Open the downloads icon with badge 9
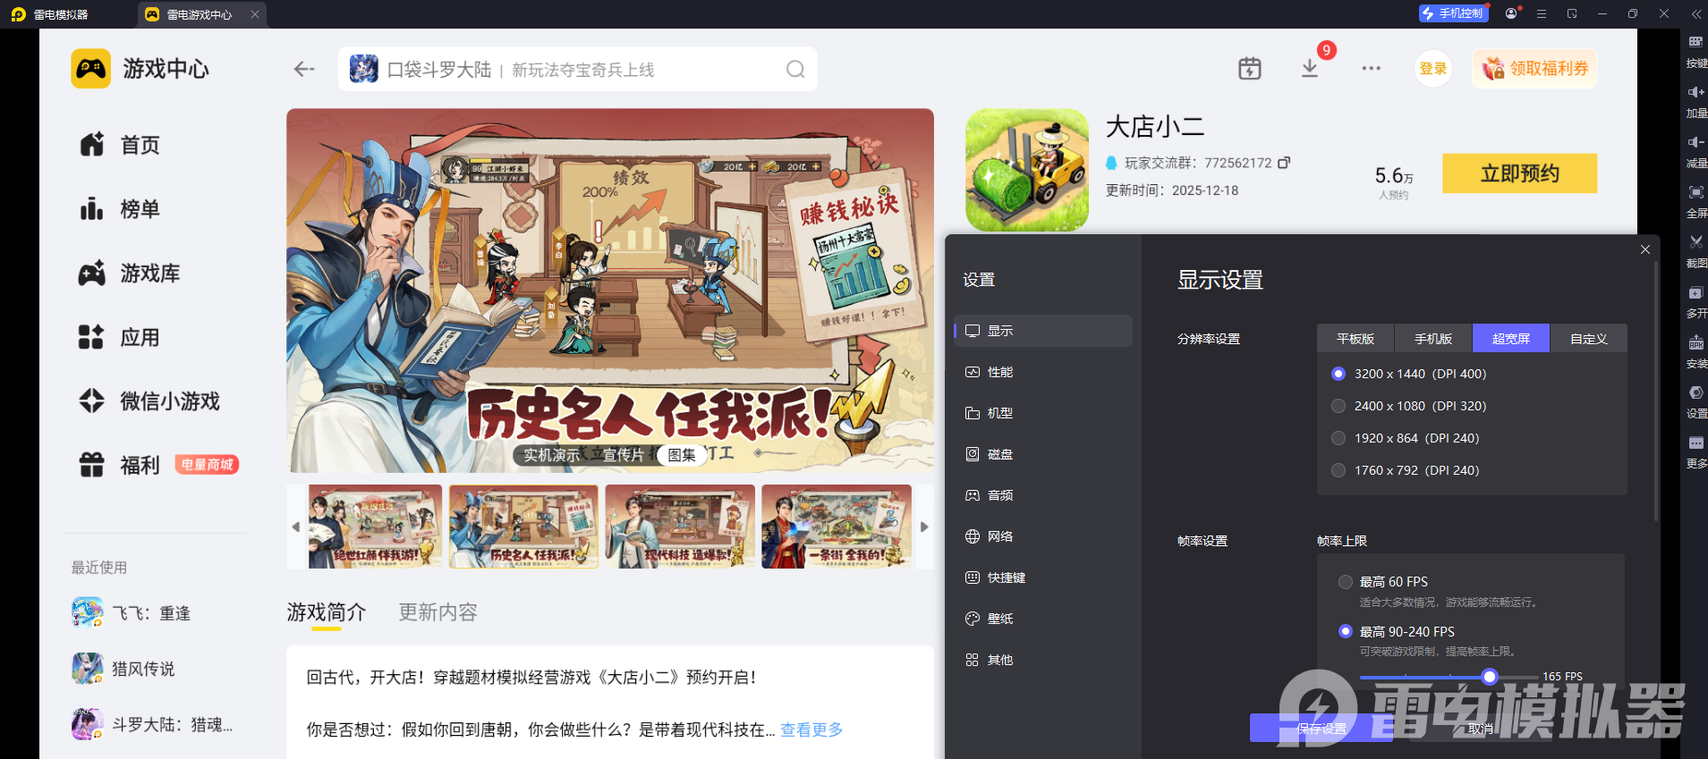1708x759 pixels. tap(1310, 69)
